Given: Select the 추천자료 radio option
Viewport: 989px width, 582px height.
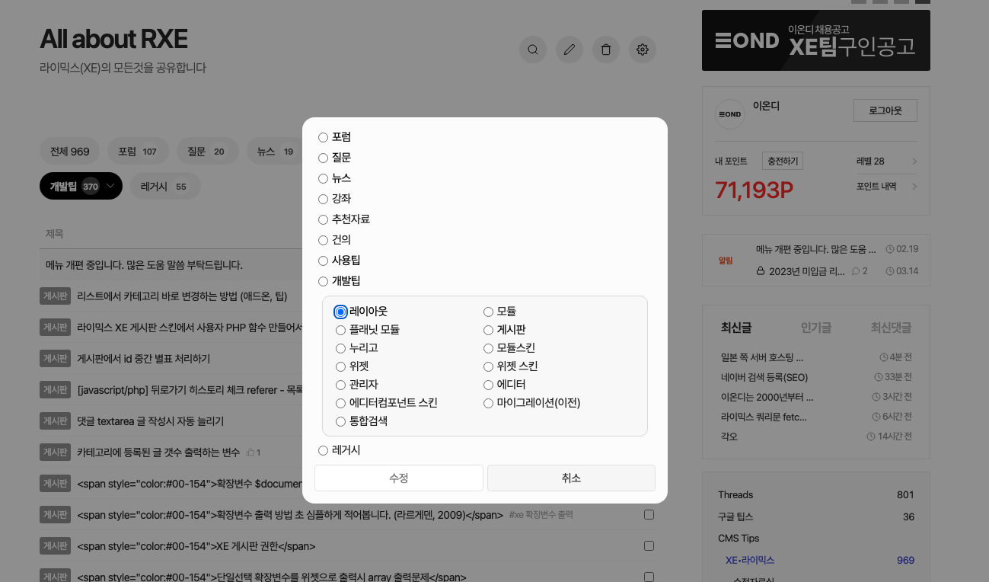Looking at the screenshot, I should coord(323,219).
